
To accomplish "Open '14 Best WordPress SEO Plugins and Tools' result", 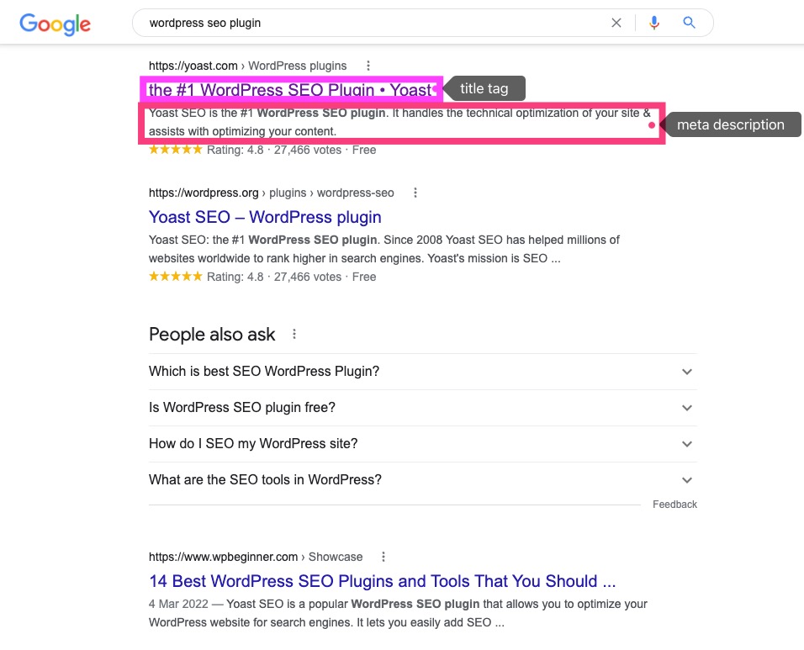I will pos(382,580).
